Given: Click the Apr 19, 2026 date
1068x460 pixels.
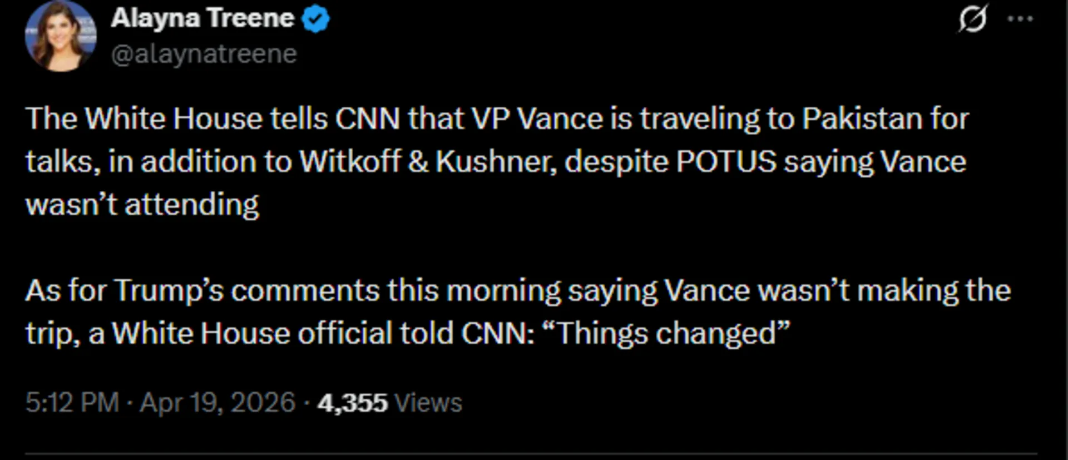Looking at the screenshot, I should tap(217, 403).
